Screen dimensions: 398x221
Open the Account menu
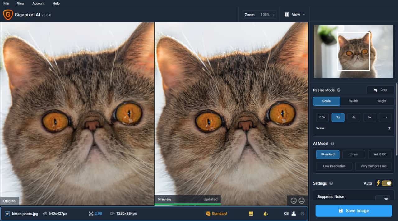pos(38,3)
